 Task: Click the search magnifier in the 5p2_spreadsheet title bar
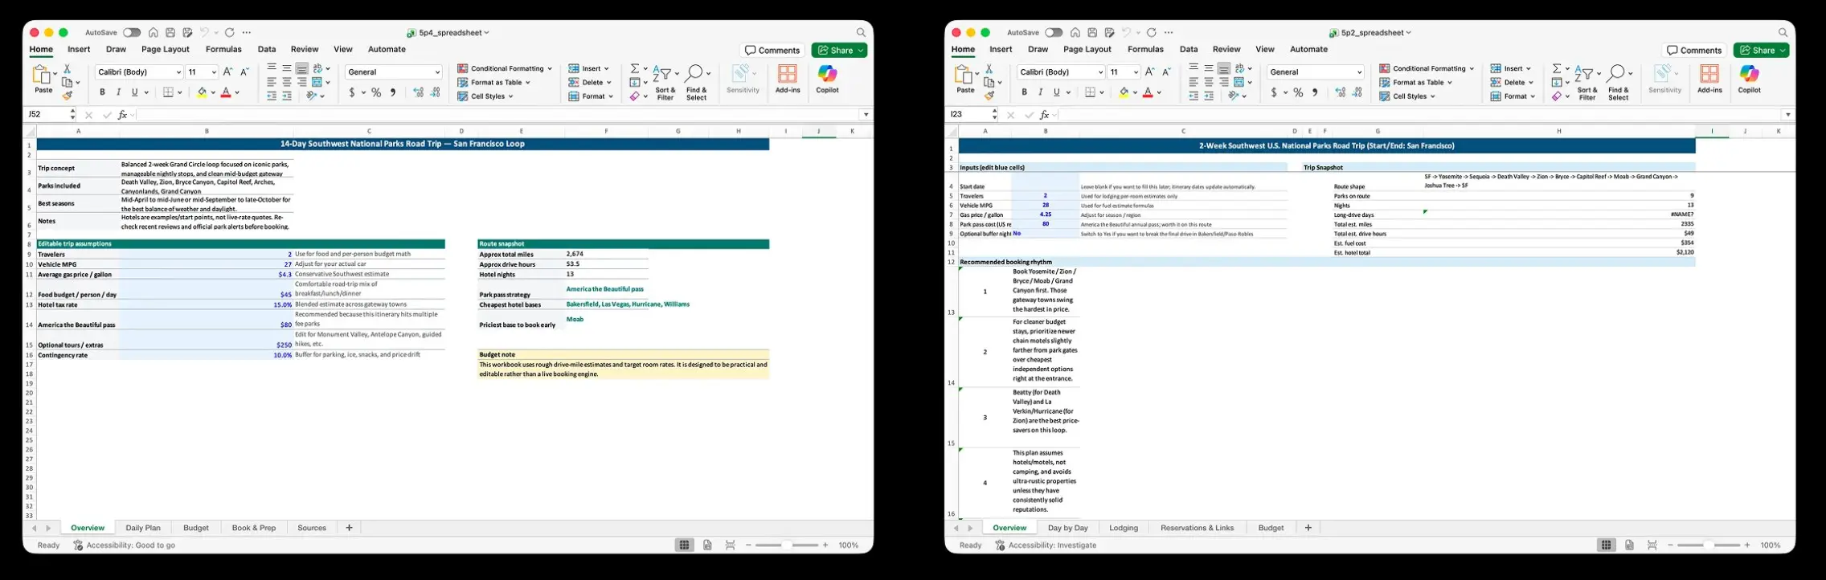pyautogui.click(x=1783, y=33)
